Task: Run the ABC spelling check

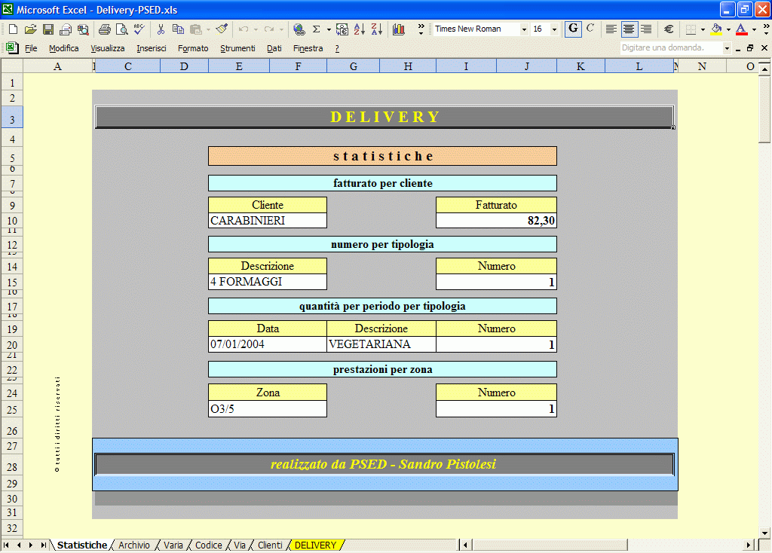Action: tap(139, 29)
